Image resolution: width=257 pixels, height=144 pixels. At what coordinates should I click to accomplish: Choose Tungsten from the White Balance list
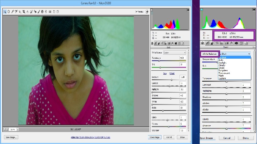tap(223, 70)
